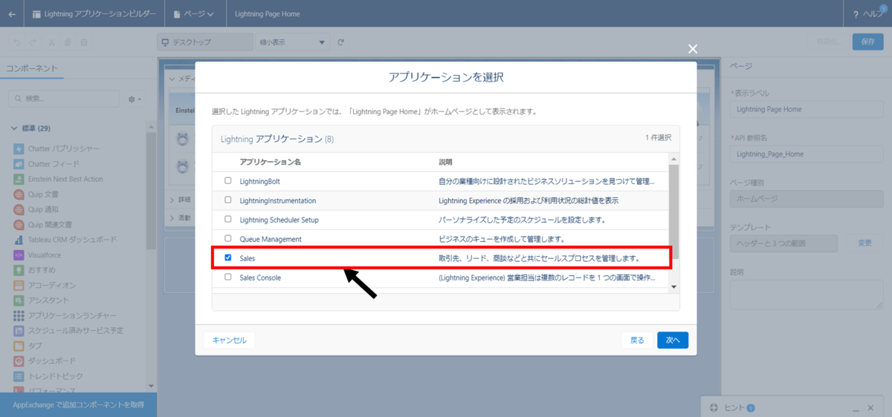This screenshot has width=892, height=417.
Task: Click the Visualforce component icon
Action: [x=19, y=255]
